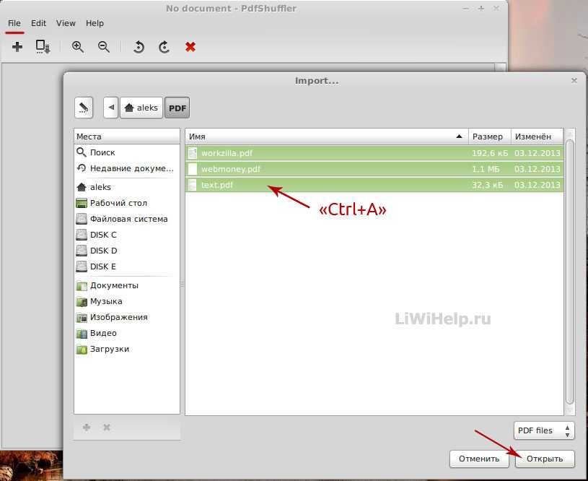Click the Открыть button

pos(545,459)
